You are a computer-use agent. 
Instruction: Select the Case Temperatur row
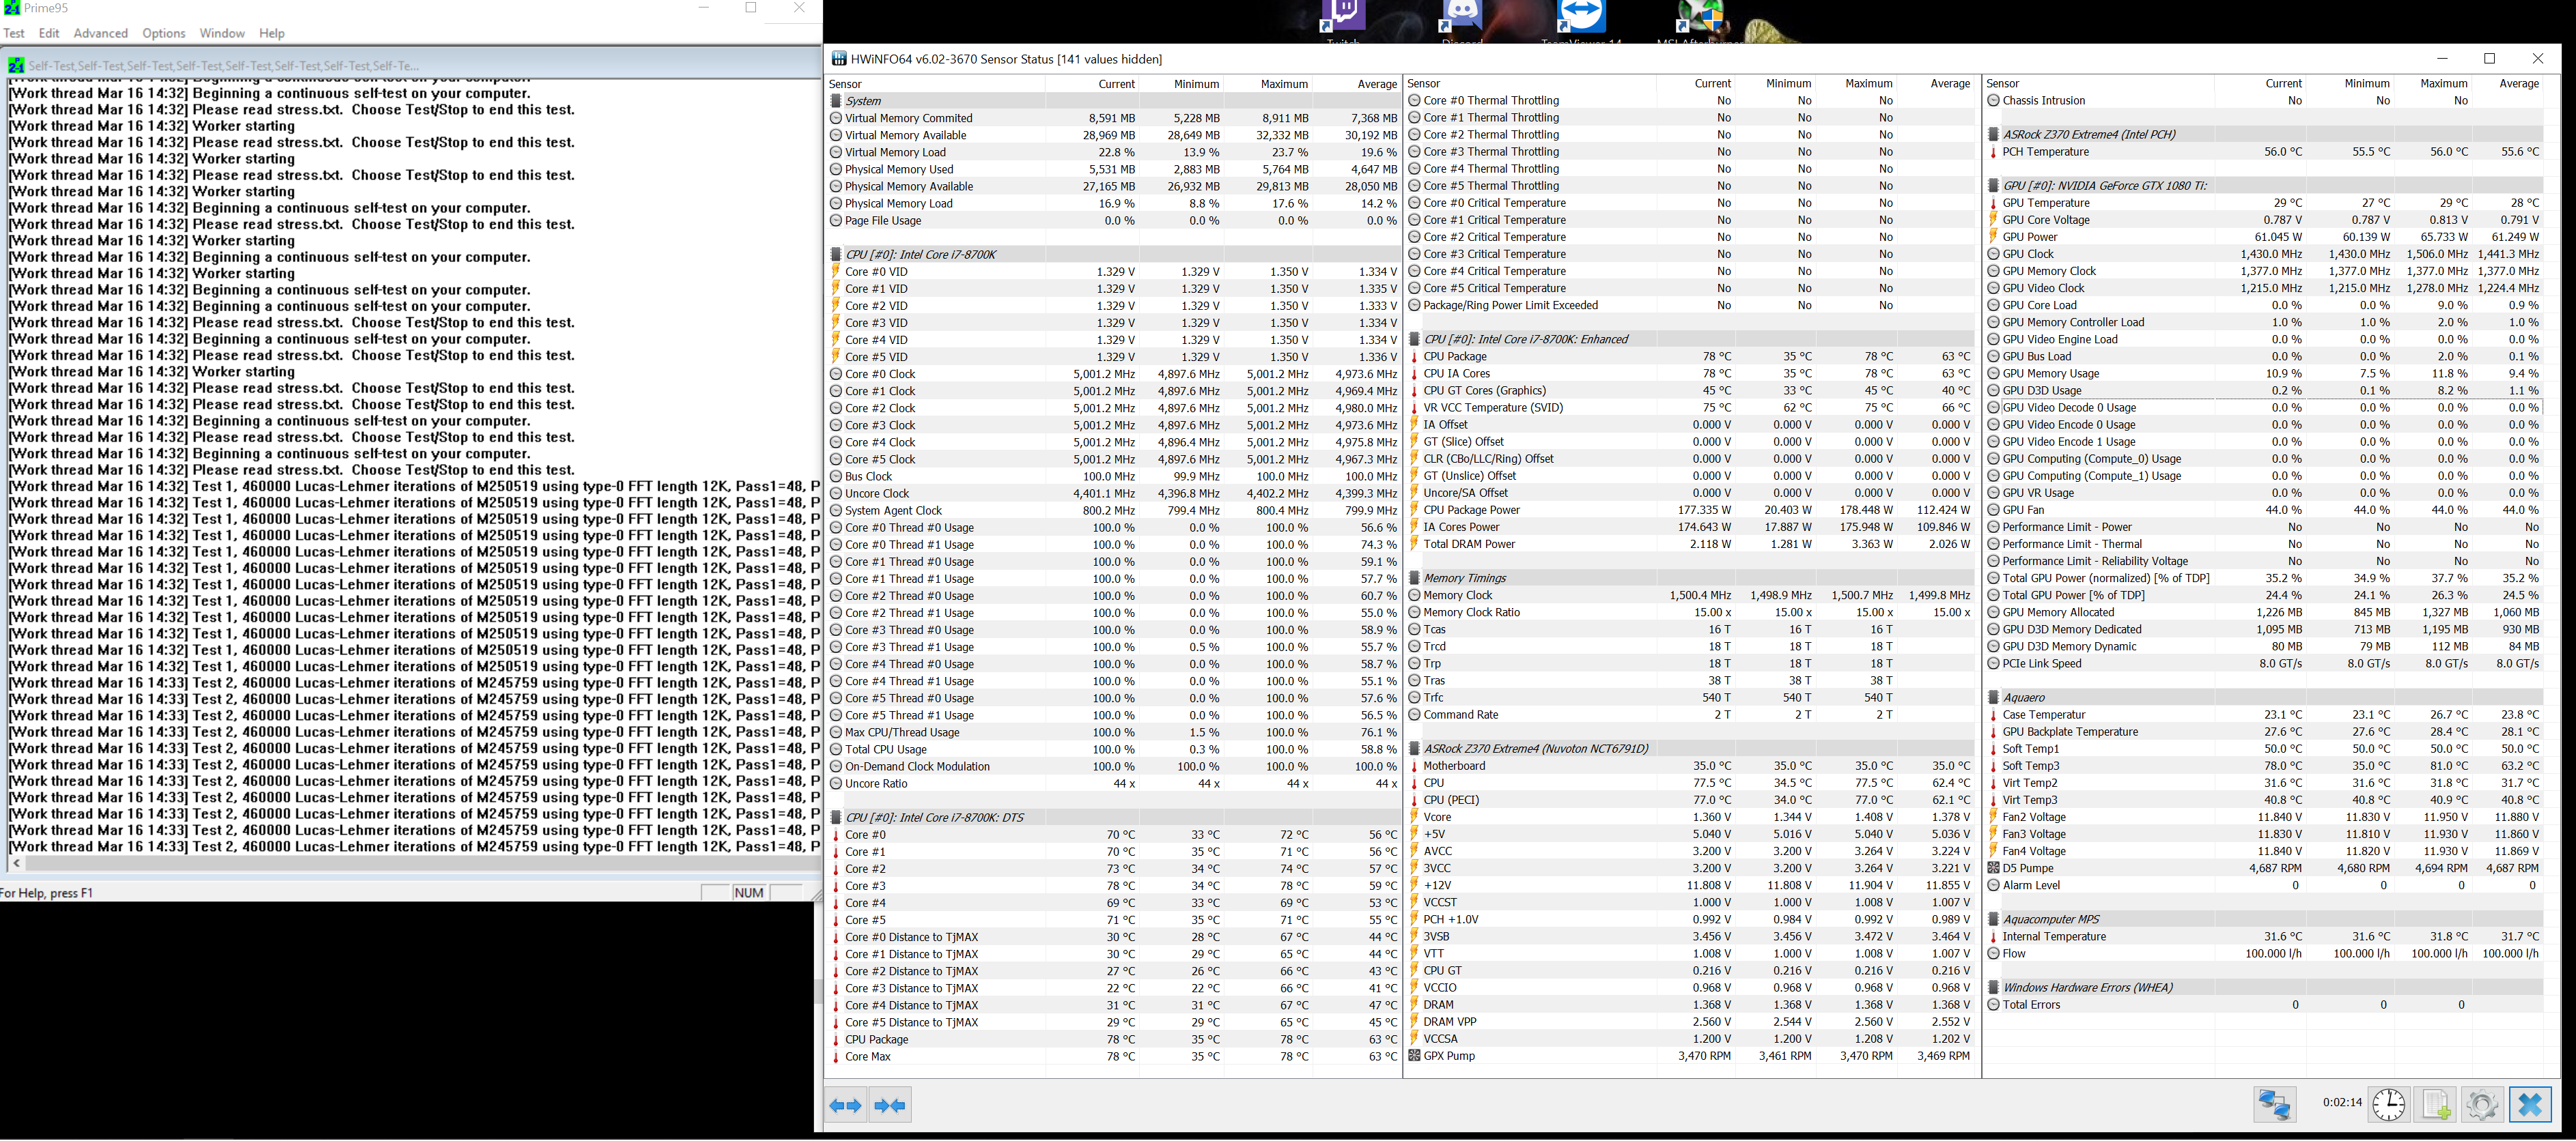pyautogui.click(x=2264, y=714)
